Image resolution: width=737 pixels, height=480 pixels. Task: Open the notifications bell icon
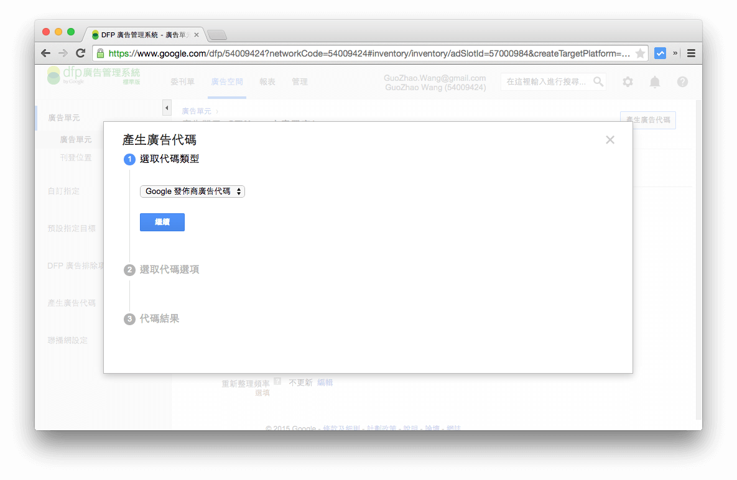pyautogui.click(x=654, y=81)
